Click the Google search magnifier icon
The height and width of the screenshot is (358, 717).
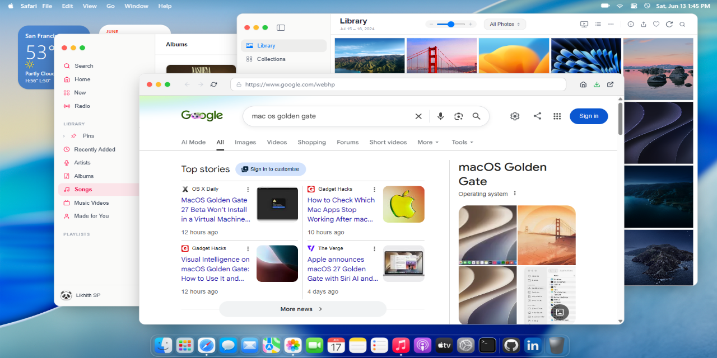[477, 116]
